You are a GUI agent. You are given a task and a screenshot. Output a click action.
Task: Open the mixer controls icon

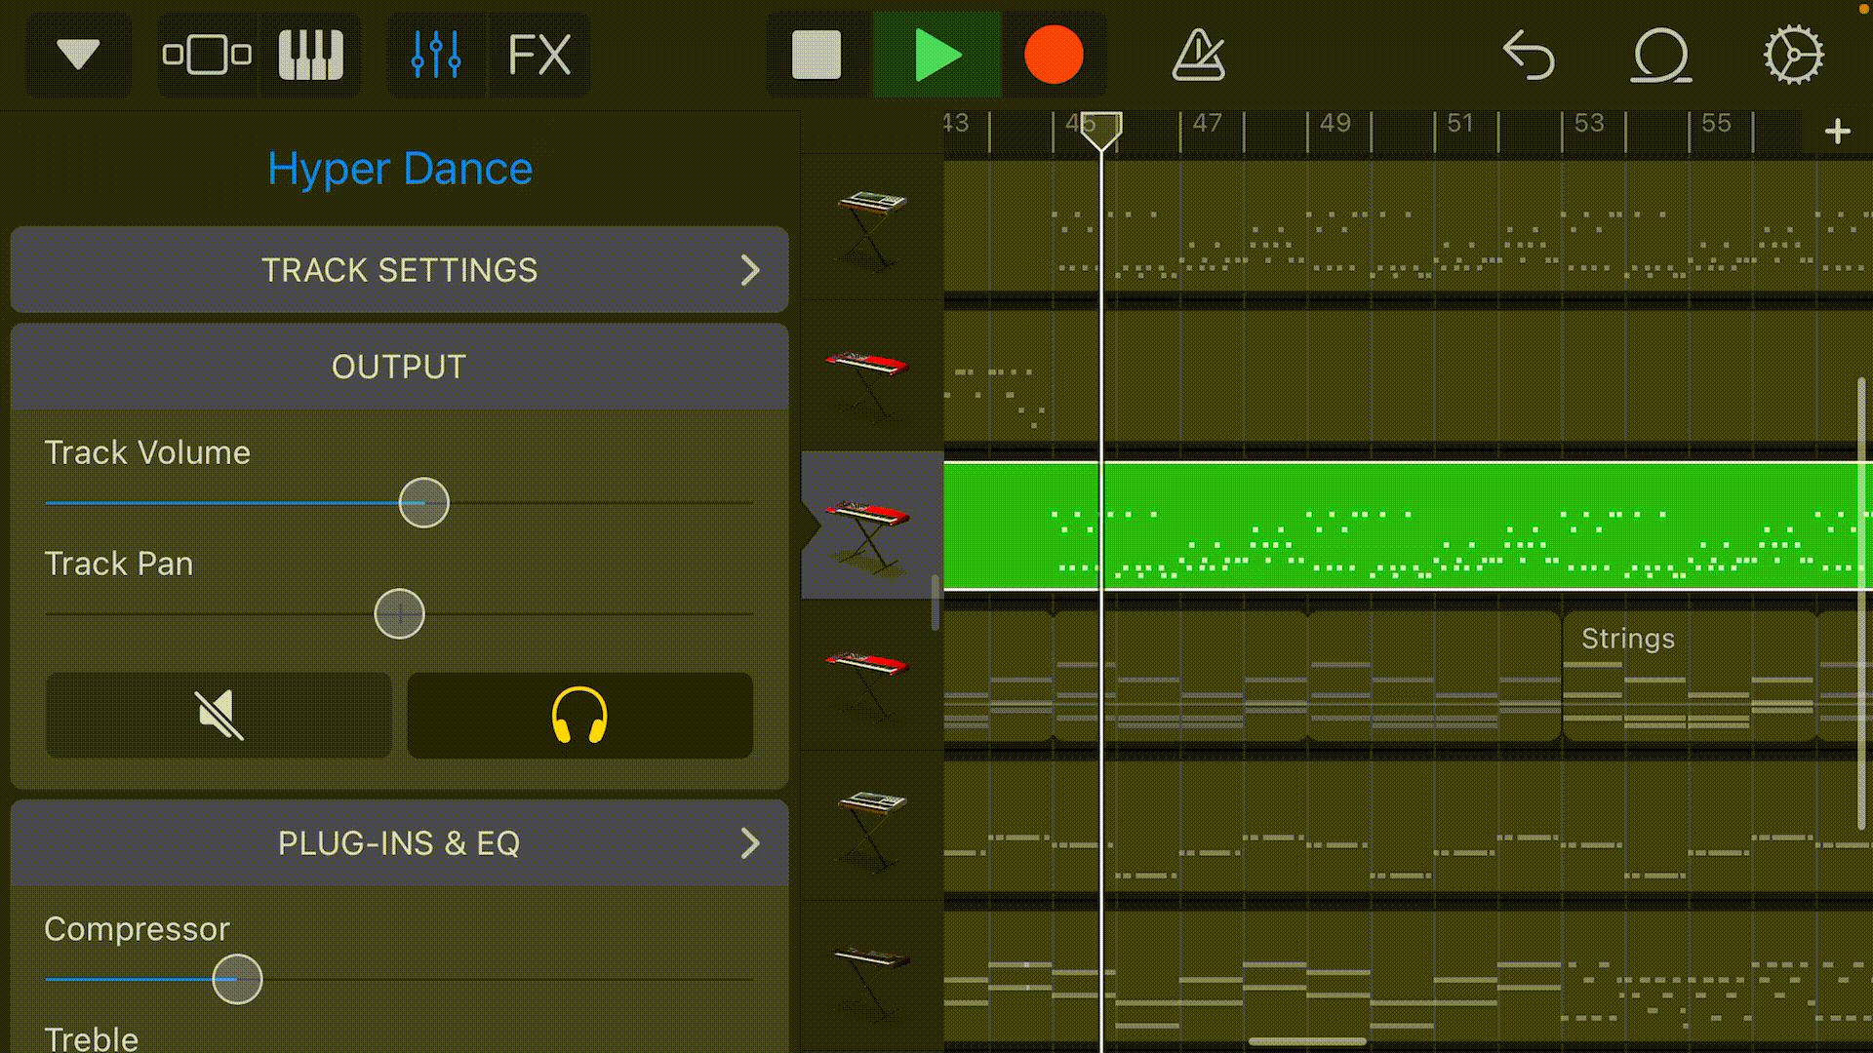coord(436,55)
